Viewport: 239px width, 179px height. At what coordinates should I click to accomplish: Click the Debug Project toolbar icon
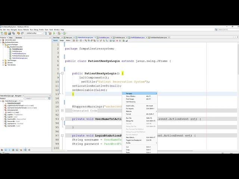click(59, 33)
